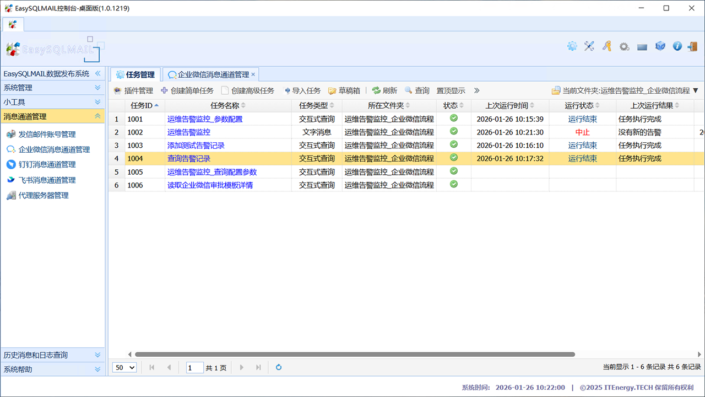Click the gray gear icon in header
This screenshot has width=705, height=397.
coord(624,47)
